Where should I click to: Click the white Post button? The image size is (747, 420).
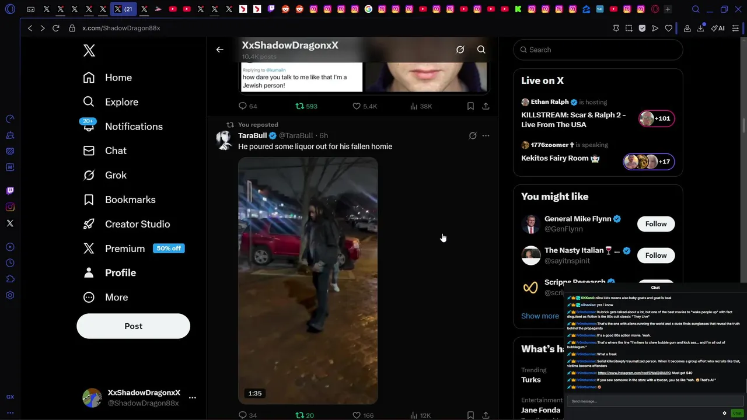pos(133,326)
